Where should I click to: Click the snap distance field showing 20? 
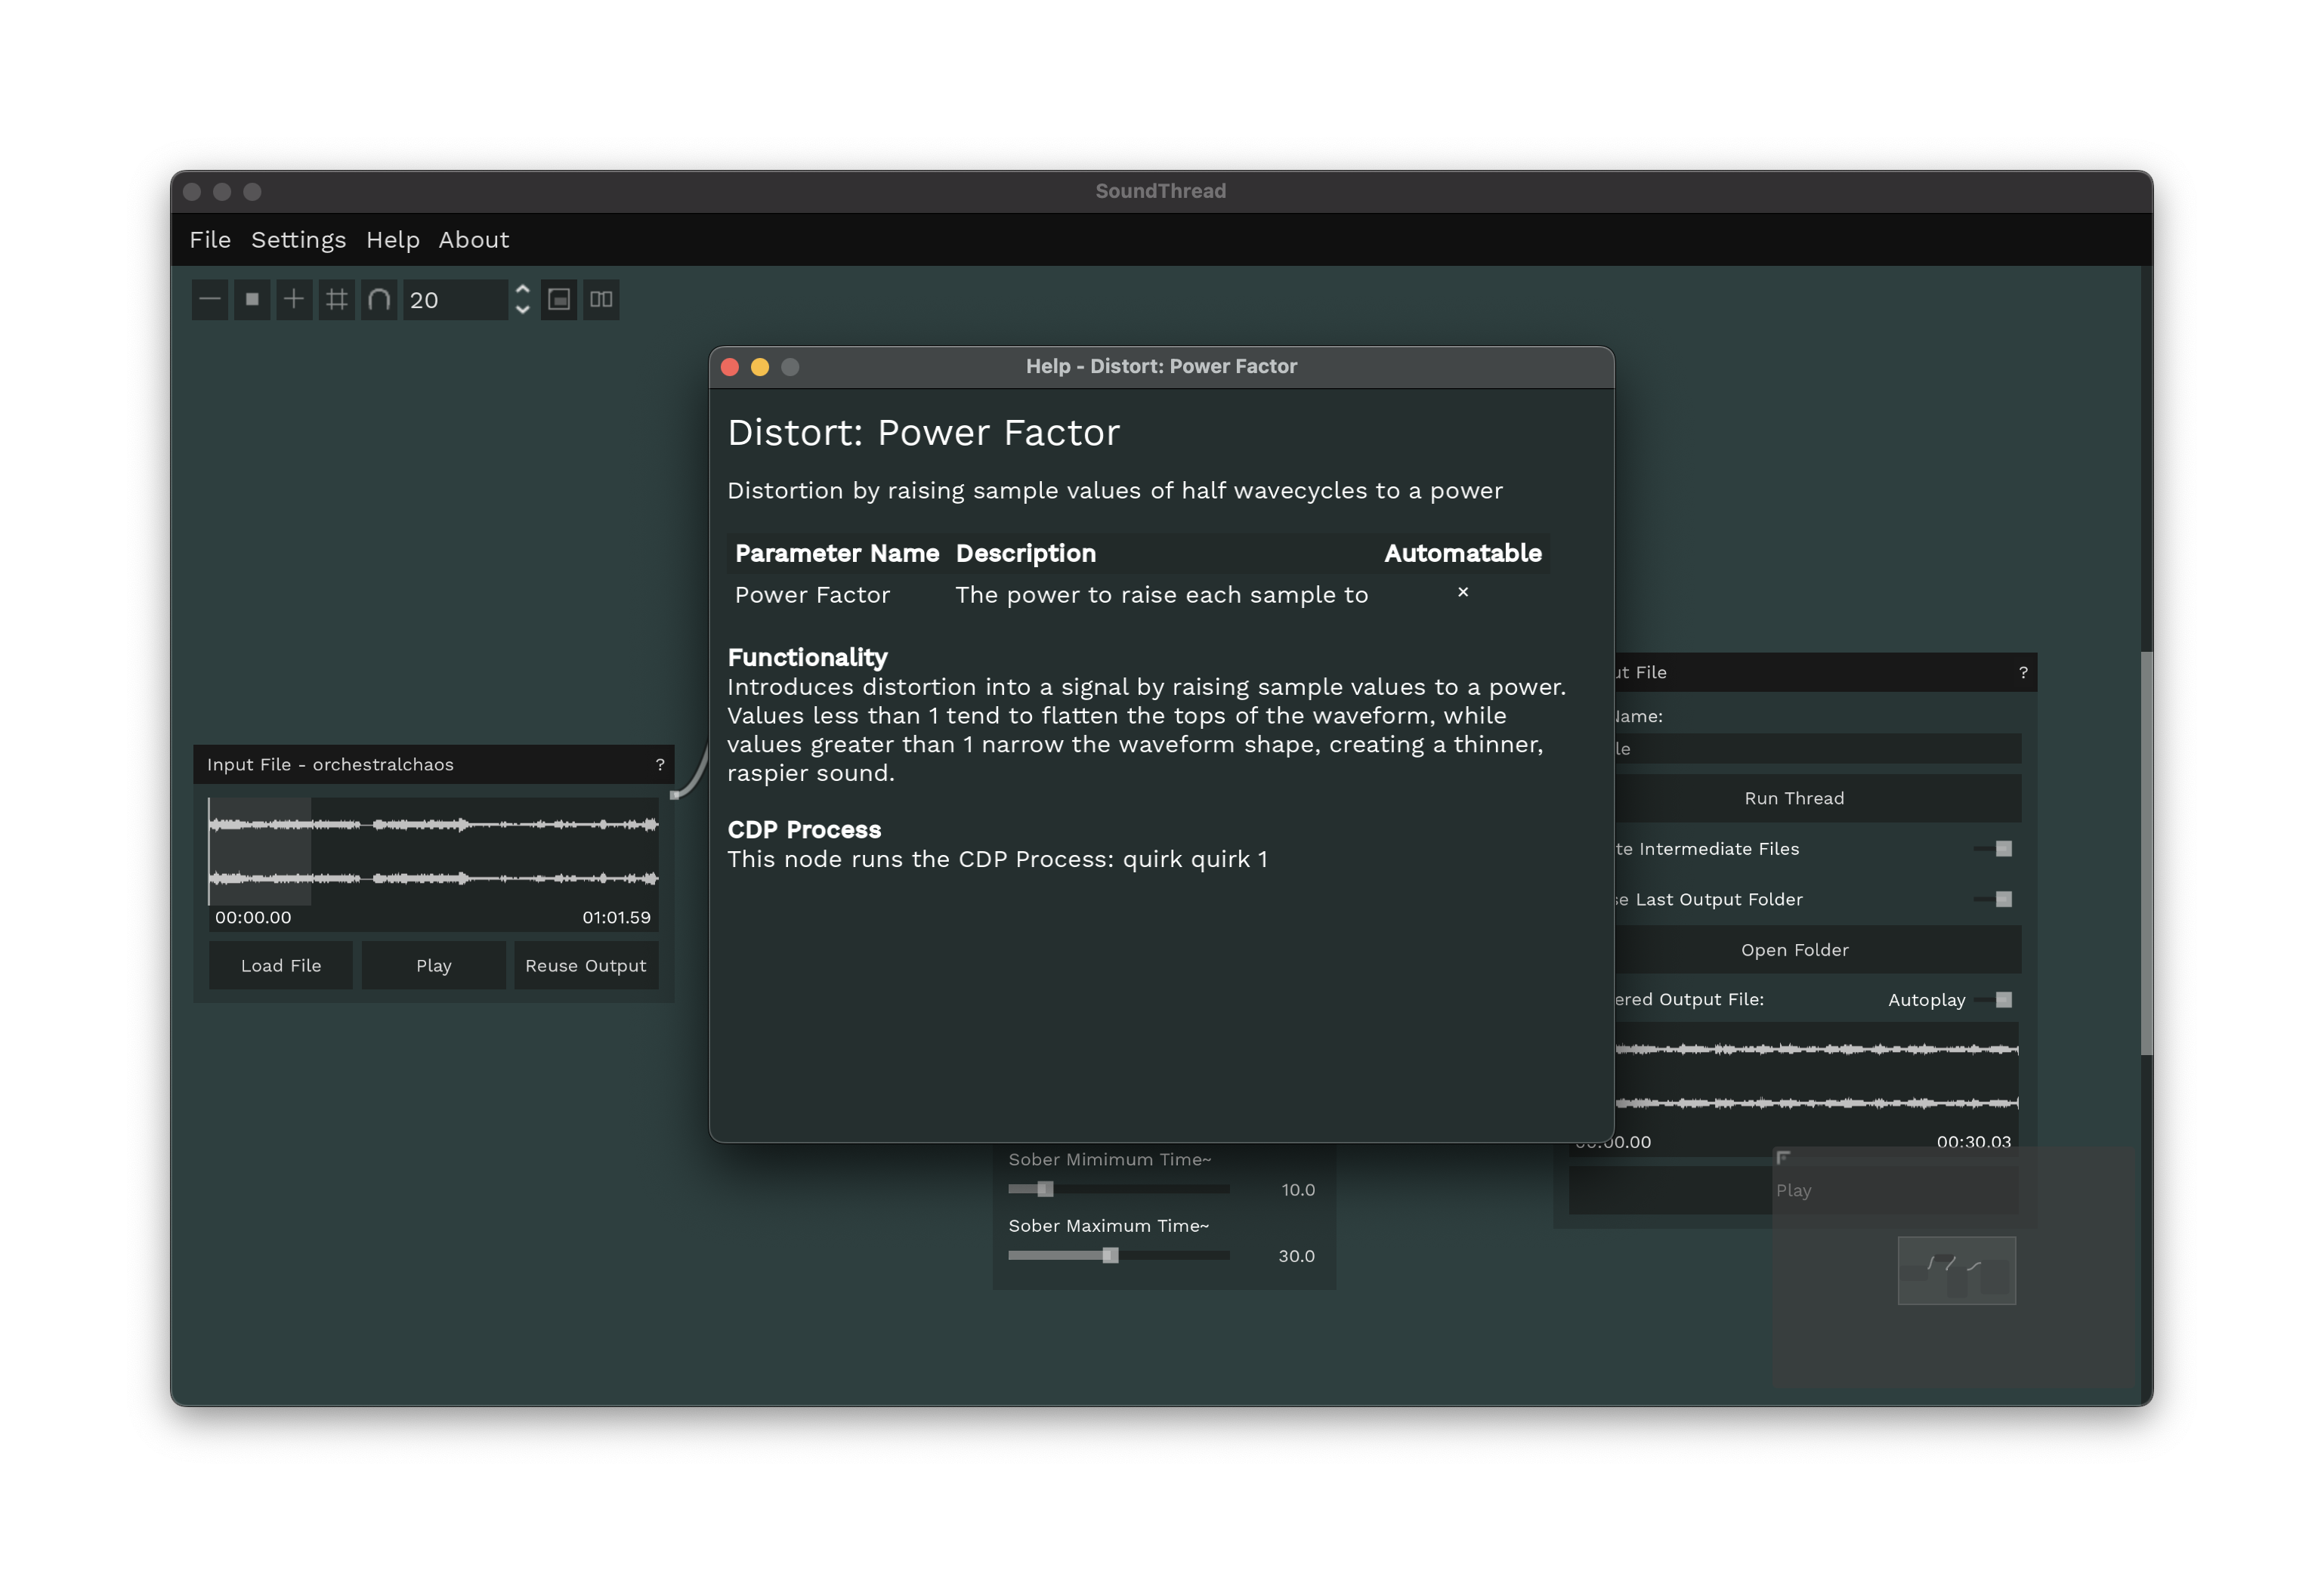click(452, 300)
